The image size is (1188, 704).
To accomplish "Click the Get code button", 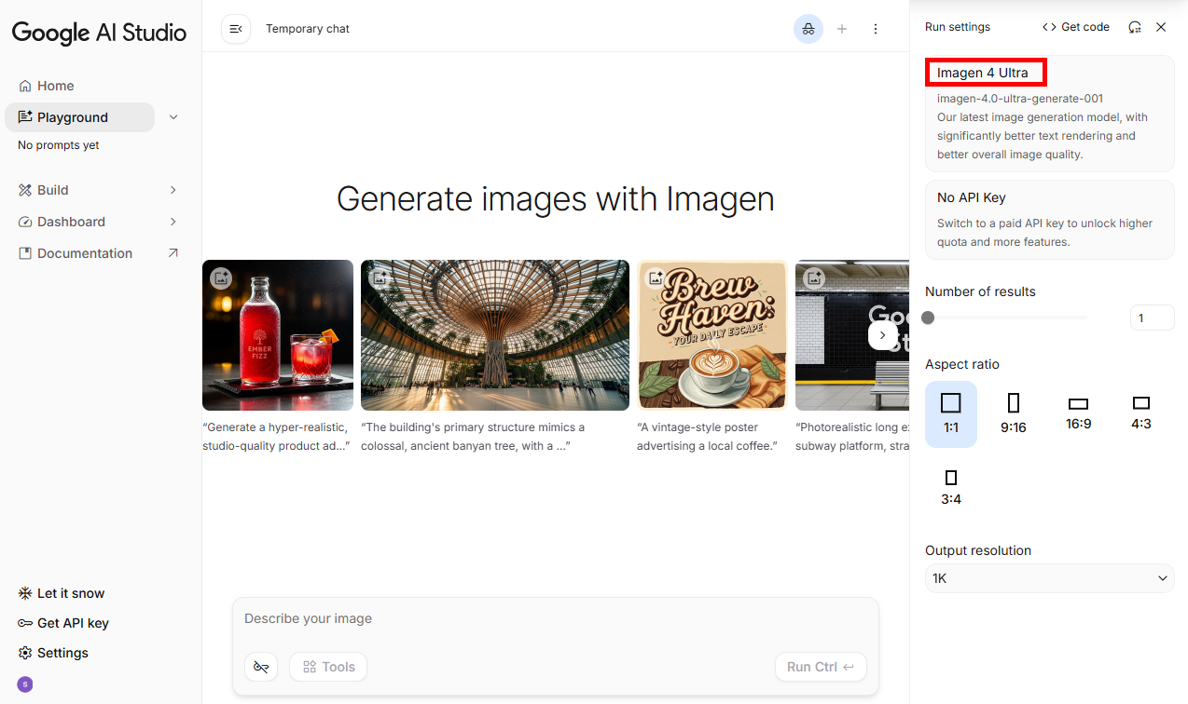I will pos(1076,27).
